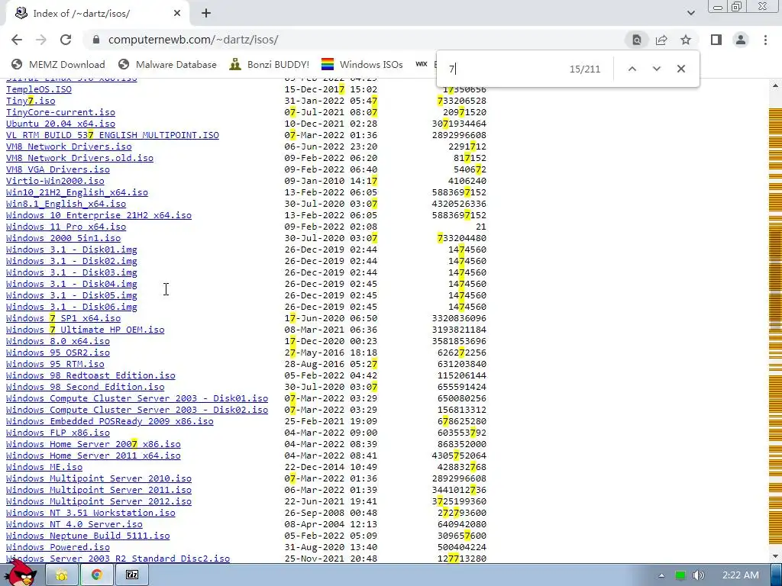Bookmark this page with the star icon

(686, 40)
